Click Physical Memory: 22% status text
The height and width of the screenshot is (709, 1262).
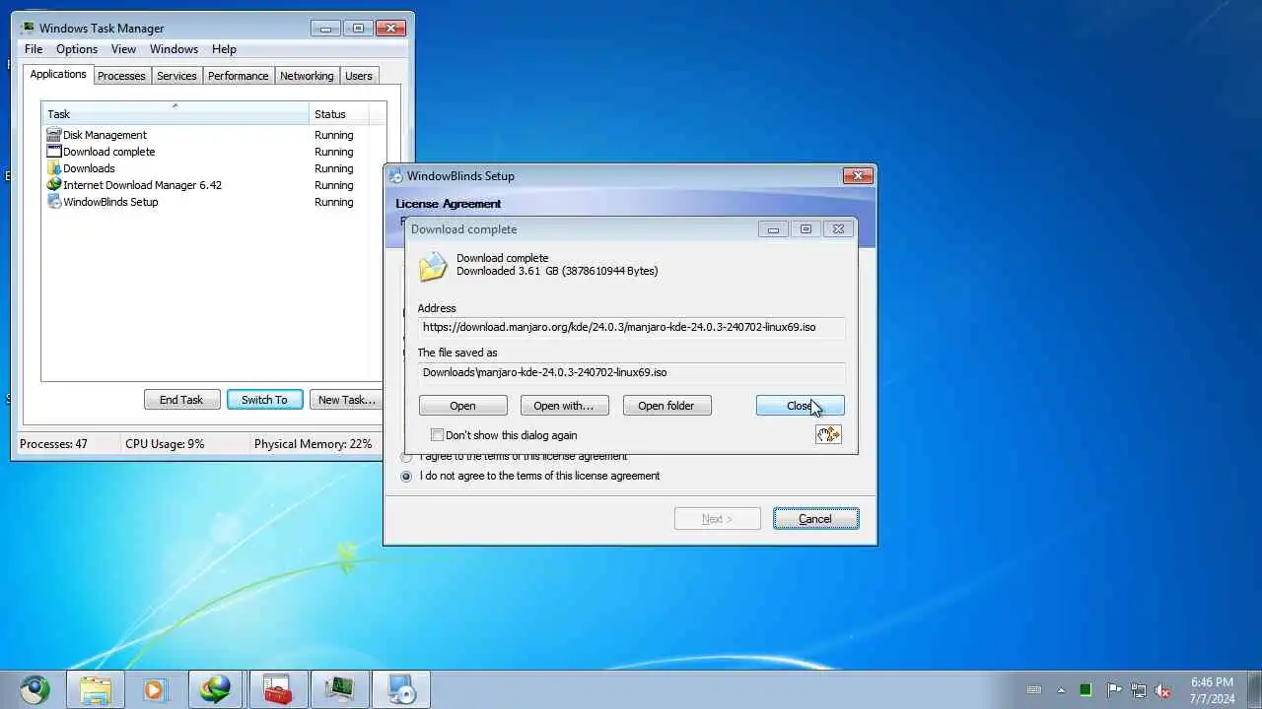(x=313, y=444)
